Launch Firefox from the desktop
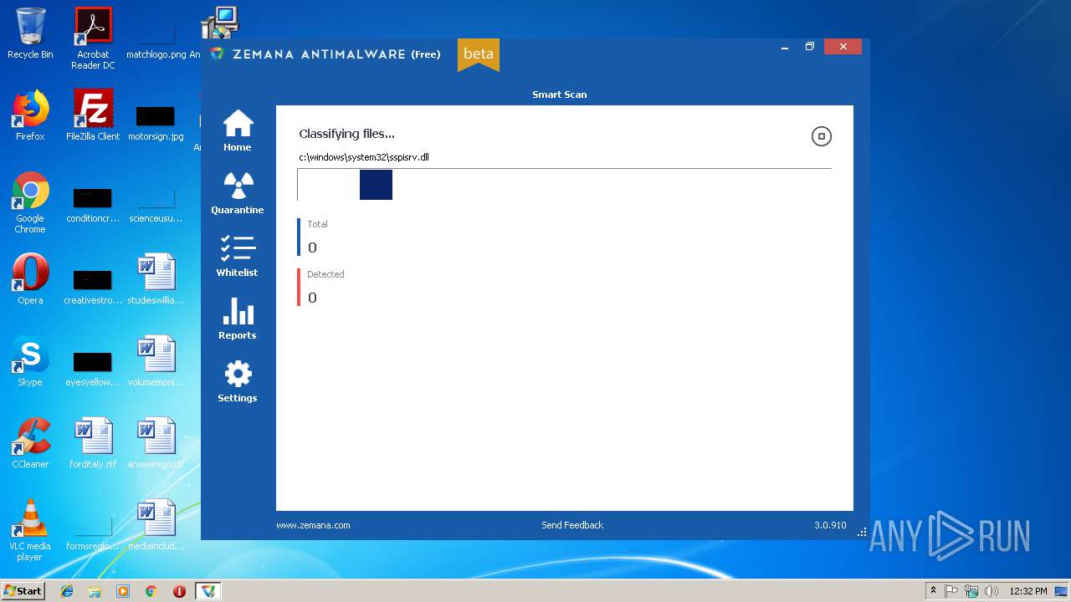The image size is (1071, 602). coord(30,115)
